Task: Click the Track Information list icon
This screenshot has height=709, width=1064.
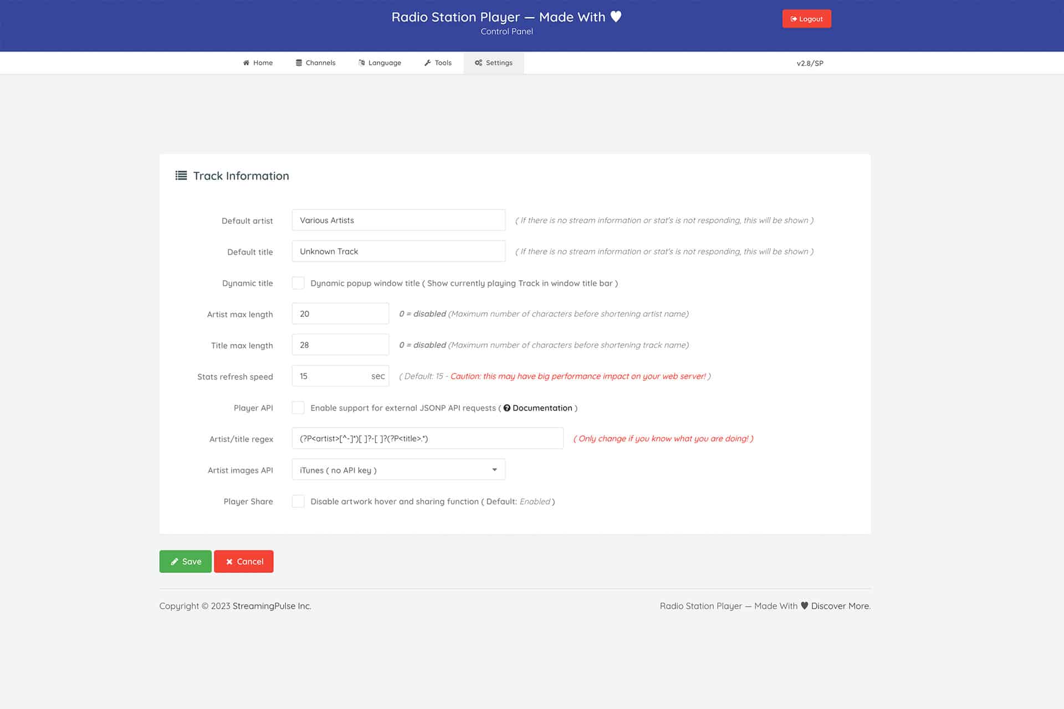Action: click(181, 176)
